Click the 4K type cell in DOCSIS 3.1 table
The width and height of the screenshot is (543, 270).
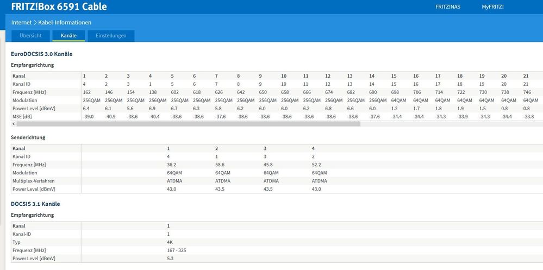point(170,242)
